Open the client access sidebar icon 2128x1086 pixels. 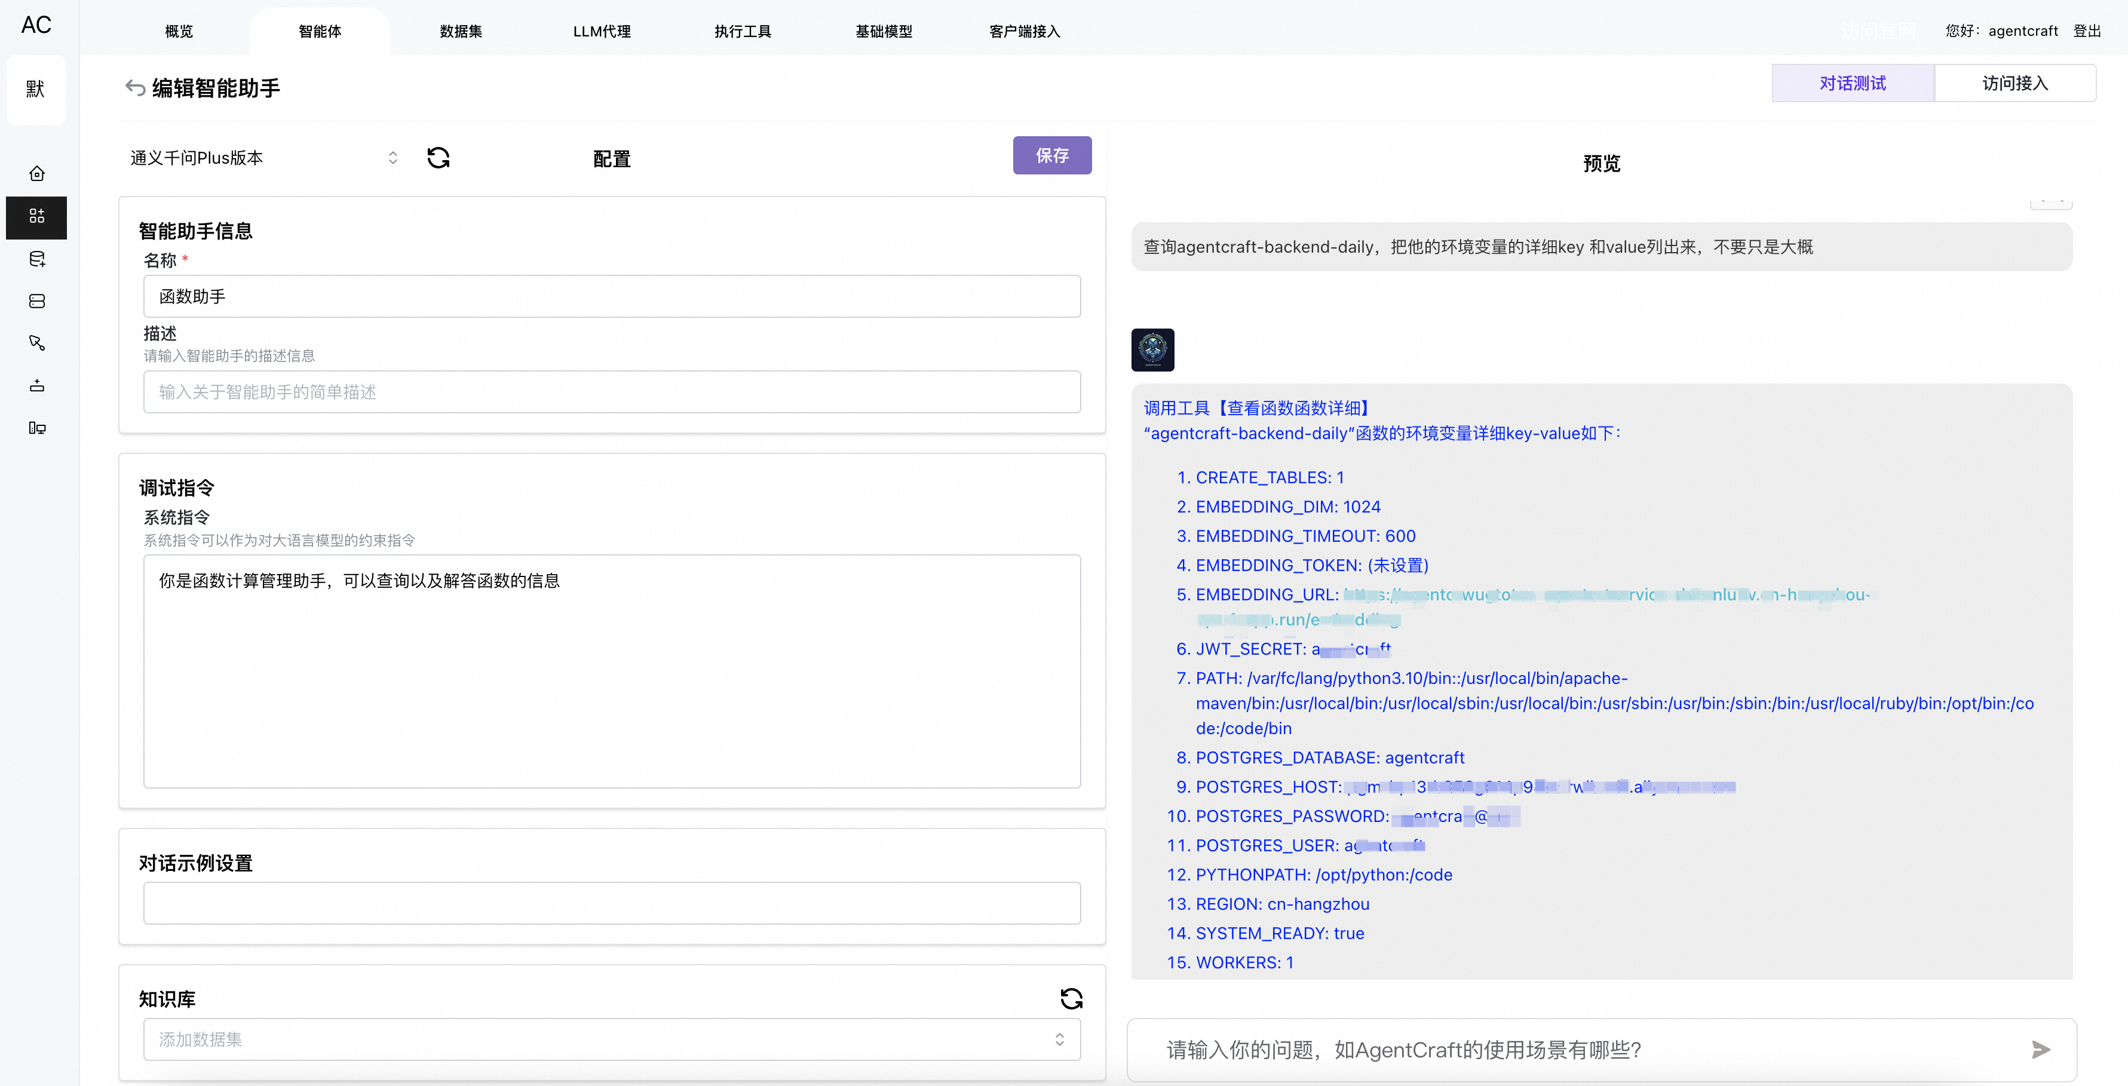click(36, 428)
